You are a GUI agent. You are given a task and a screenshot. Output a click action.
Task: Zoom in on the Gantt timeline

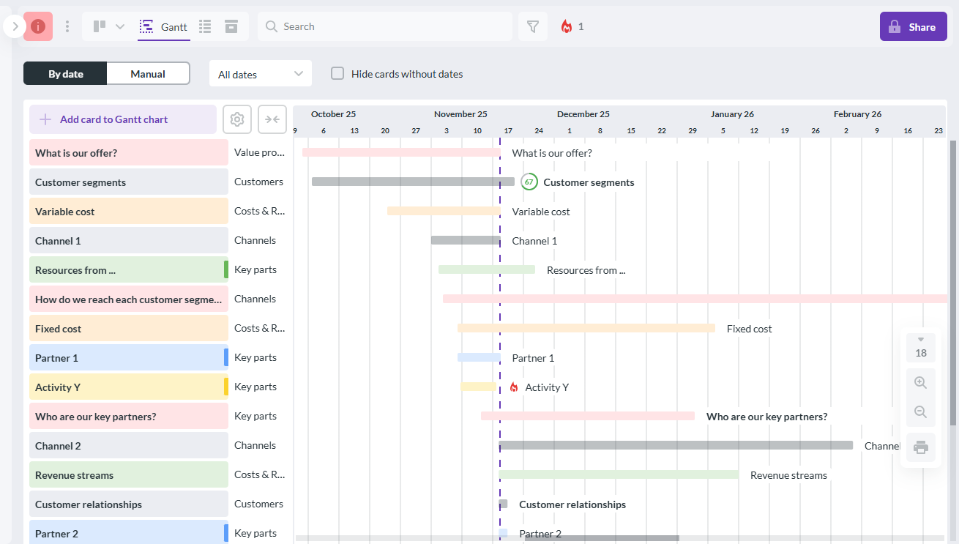click(920, 381)
